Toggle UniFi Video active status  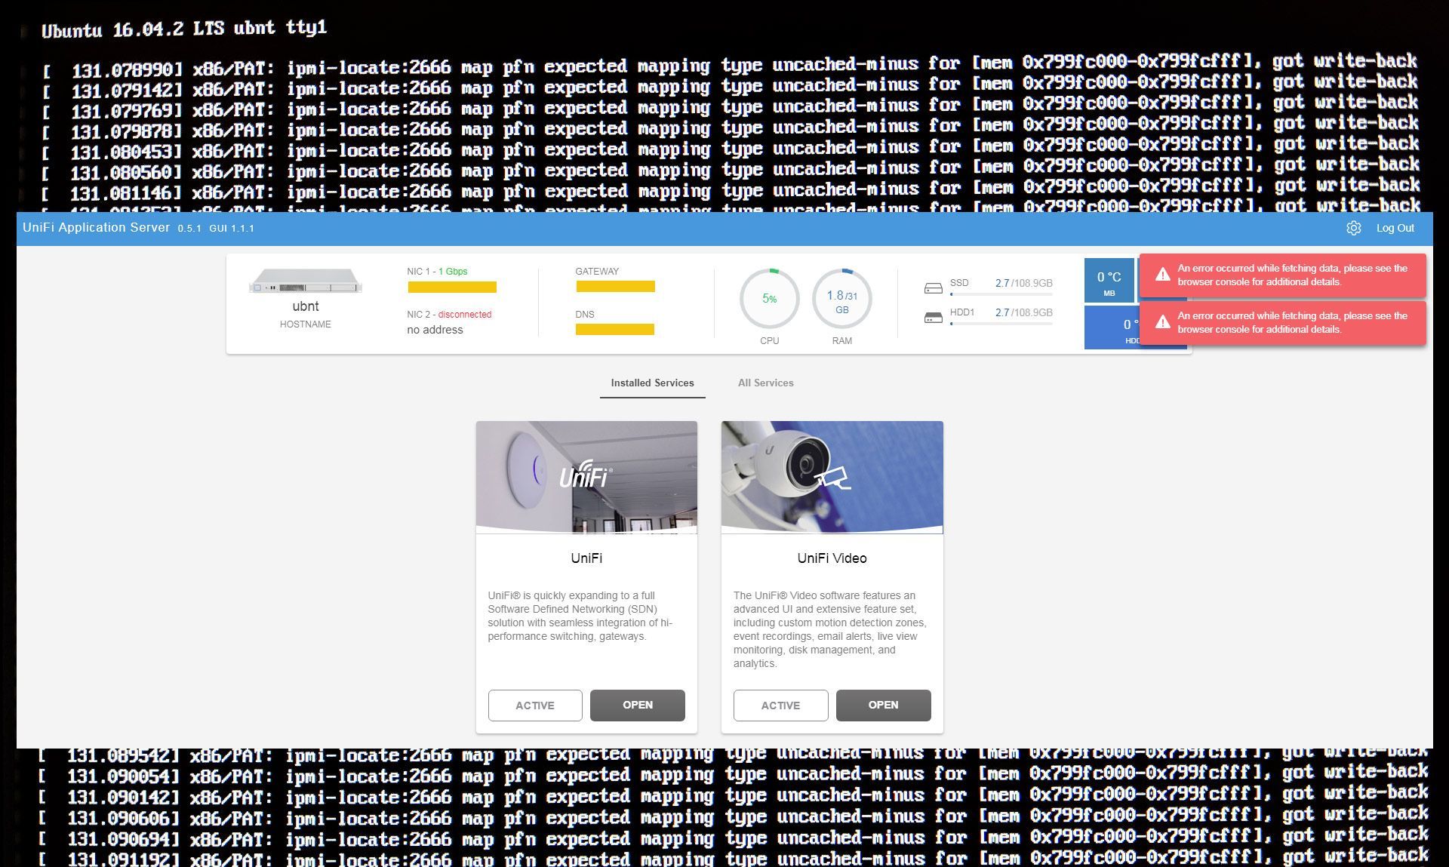pos(779,705)
